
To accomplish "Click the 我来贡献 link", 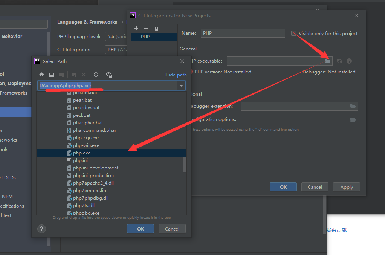I will [337, 230].
